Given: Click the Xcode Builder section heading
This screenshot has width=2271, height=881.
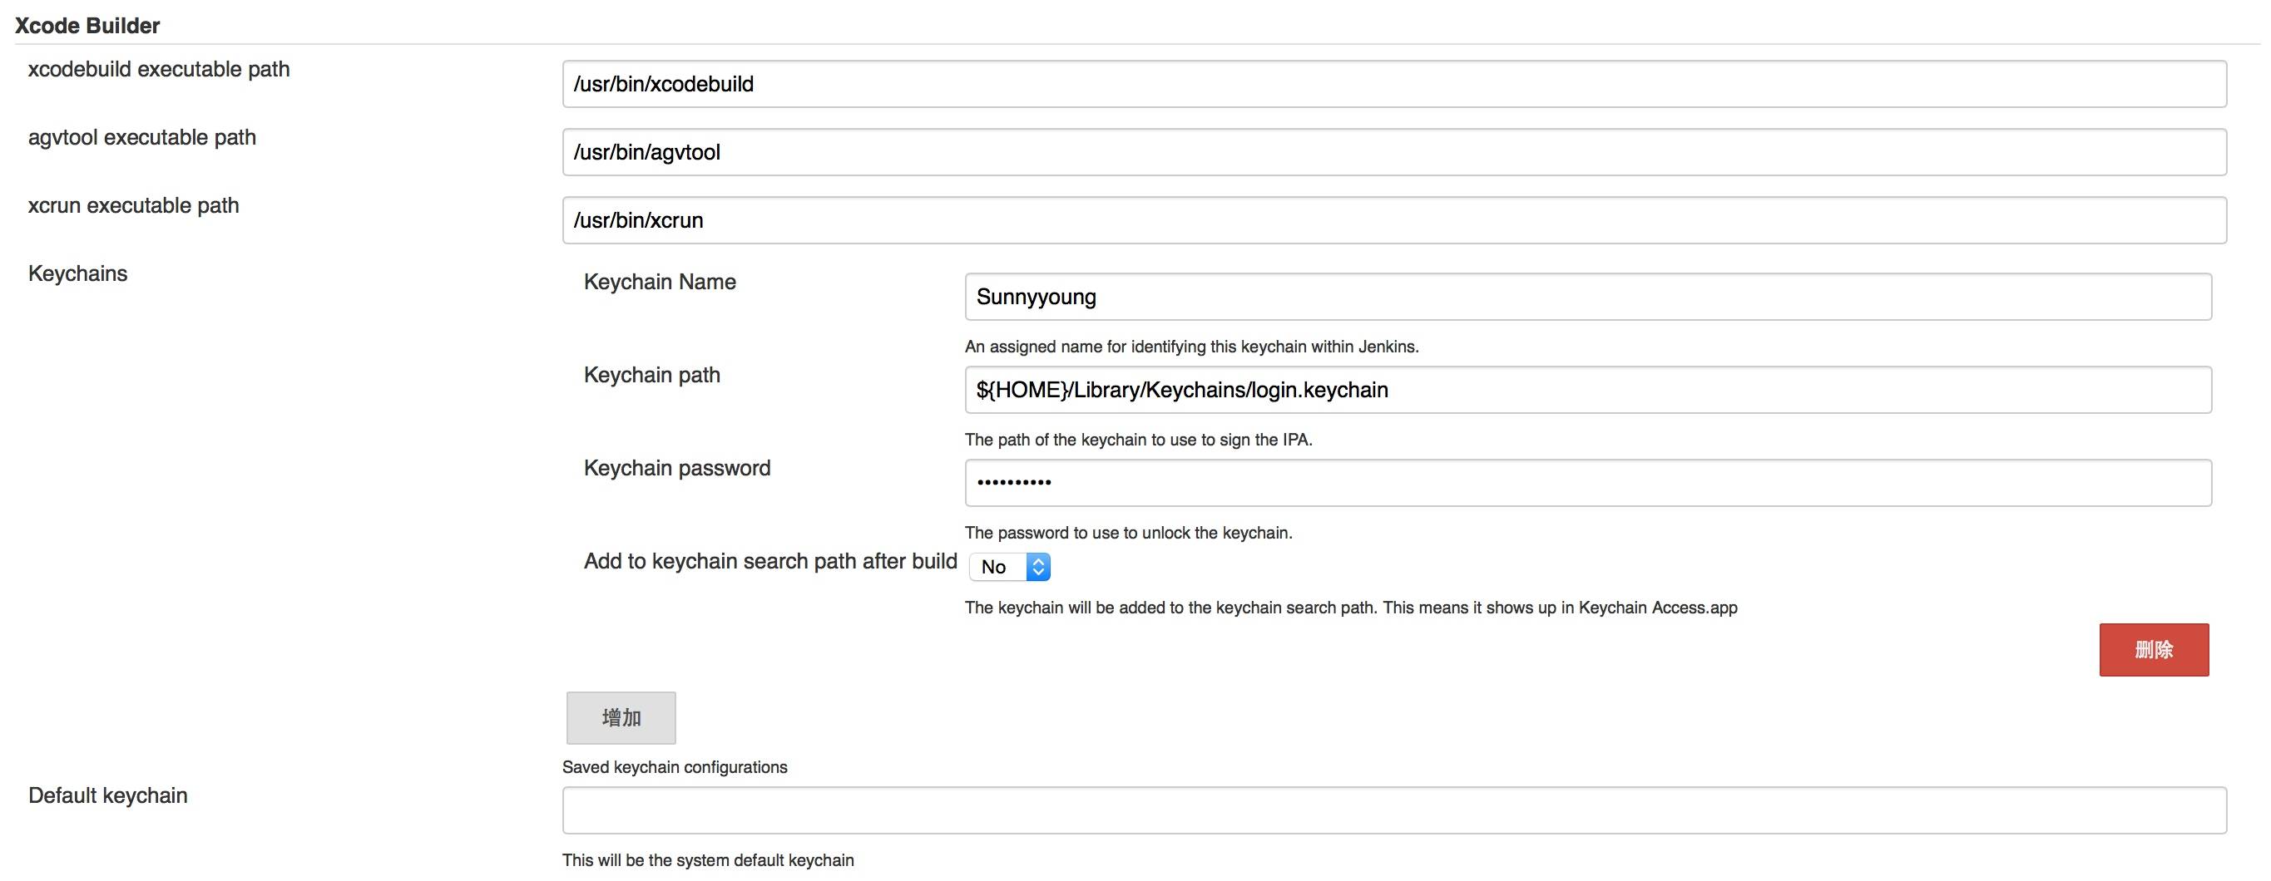Looking at the screenshot, I should (87, 26).
